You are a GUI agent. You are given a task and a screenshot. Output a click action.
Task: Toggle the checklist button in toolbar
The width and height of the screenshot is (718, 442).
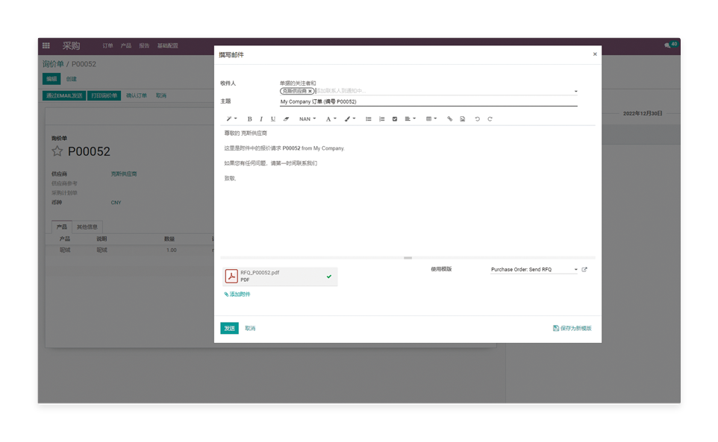tap(395, 119)
